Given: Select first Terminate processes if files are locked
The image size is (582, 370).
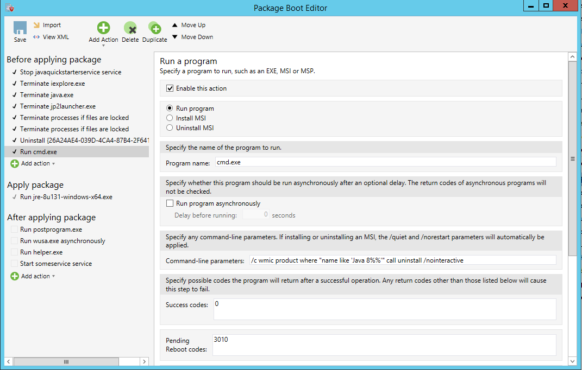Looking at the screenshot, I should [x=74, y=118].
